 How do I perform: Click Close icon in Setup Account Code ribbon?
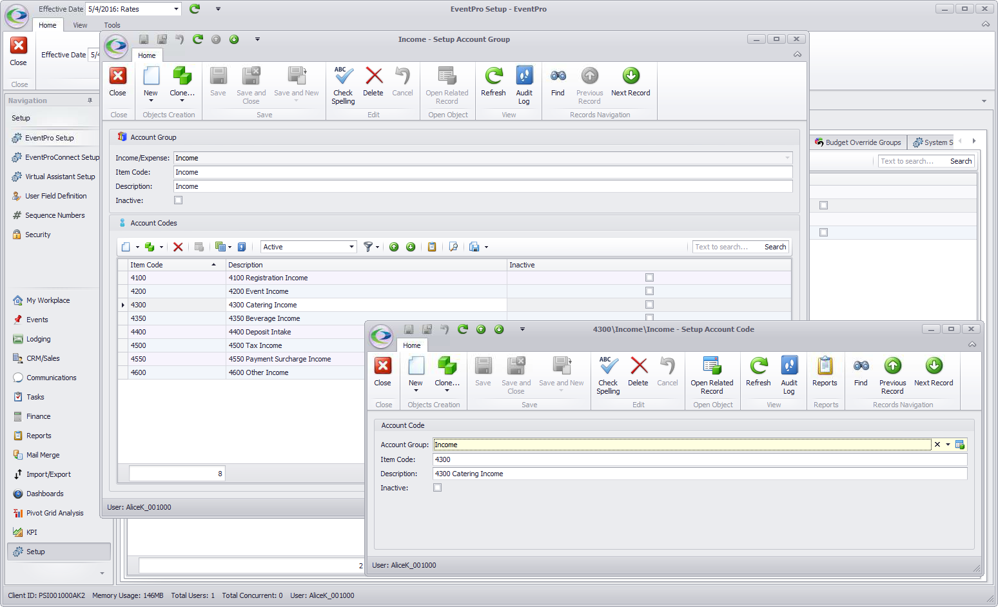coord(383,372)
